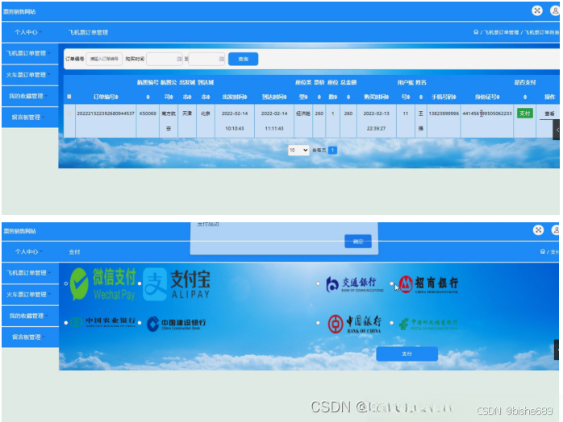Sort table by 手机号码 column arrow
Viewport: 563px width, 422px height.
pyautogui.click(x=454, y=97)
